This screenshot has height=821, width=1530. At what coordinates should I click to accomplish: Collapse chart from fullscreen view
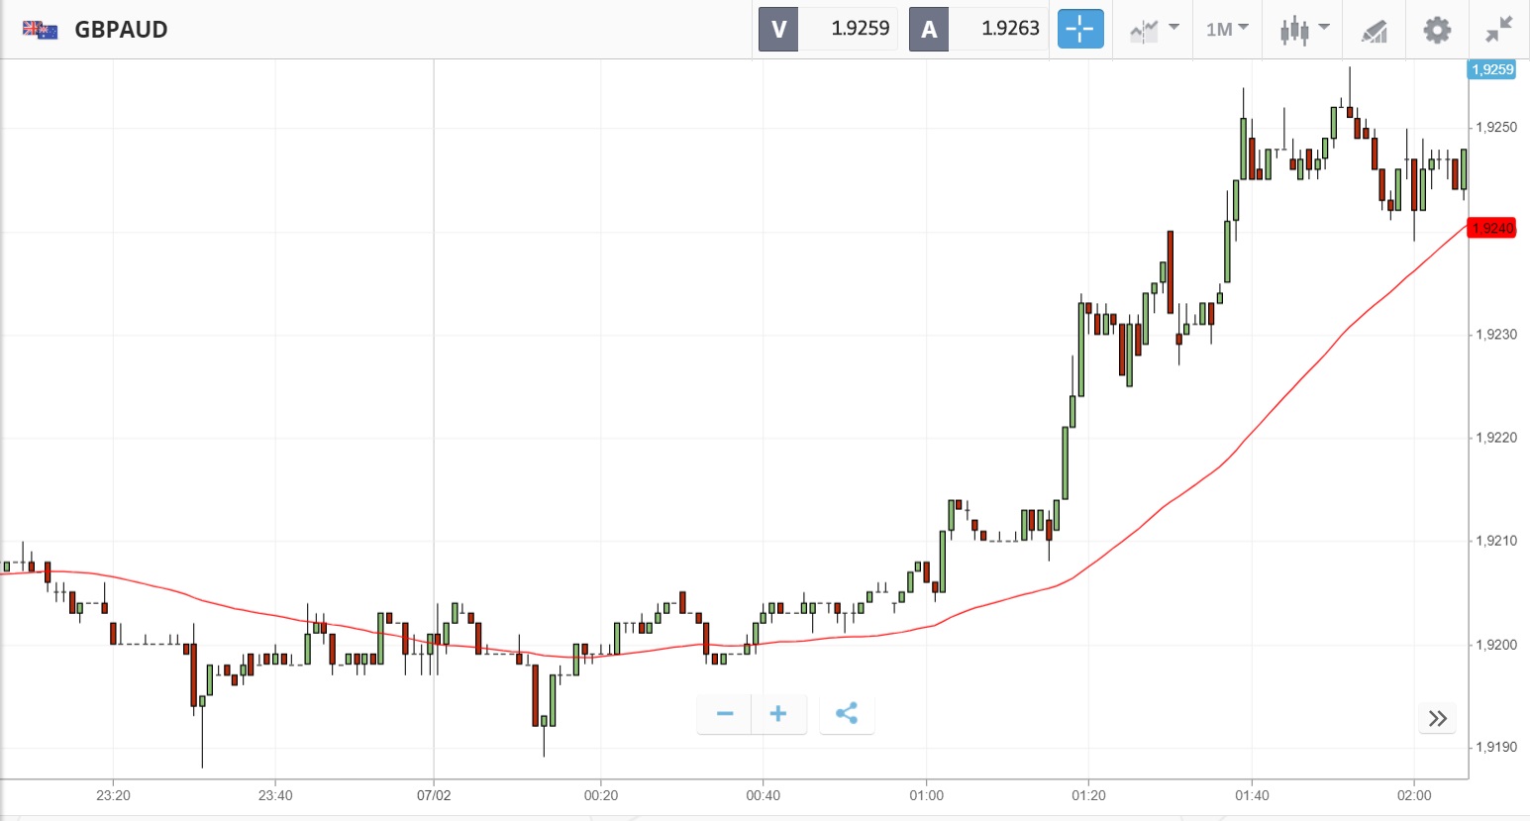[x=1499, y=30]
